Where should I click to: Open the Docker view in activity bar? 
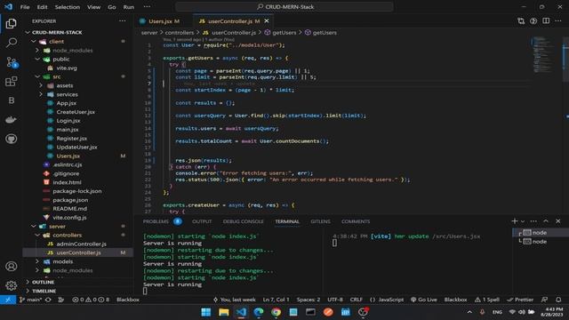11,120
